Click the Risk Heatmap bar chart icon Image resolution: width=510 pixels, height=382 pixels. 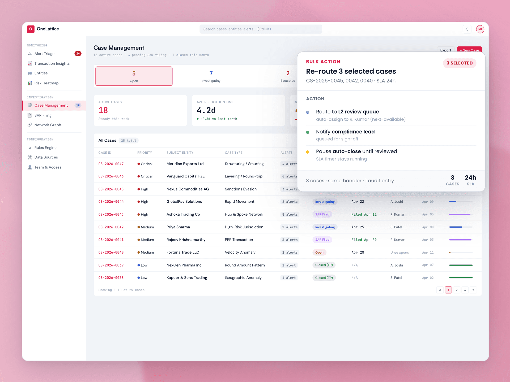30,83
